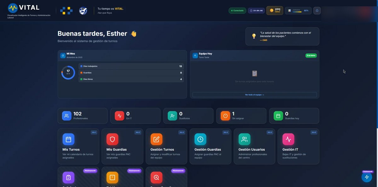Open Gestión IT pulse icon

[x=288, y=139]
